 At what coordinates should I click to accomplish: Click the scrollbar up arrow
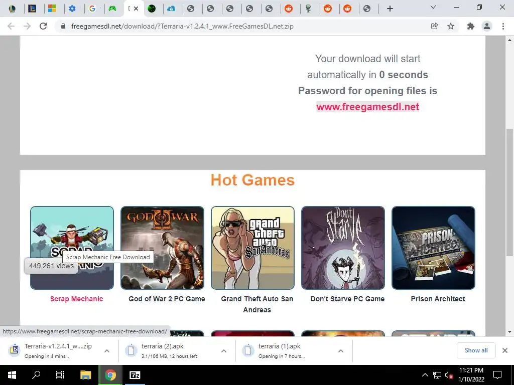point(509,40)
